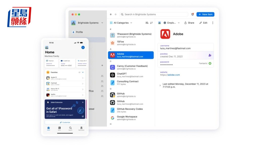Image resolution: width=259 pixels, height=145 pixels.
Task: Open Home Wi-Fi favorite on phone
Action: click(65, 89)
